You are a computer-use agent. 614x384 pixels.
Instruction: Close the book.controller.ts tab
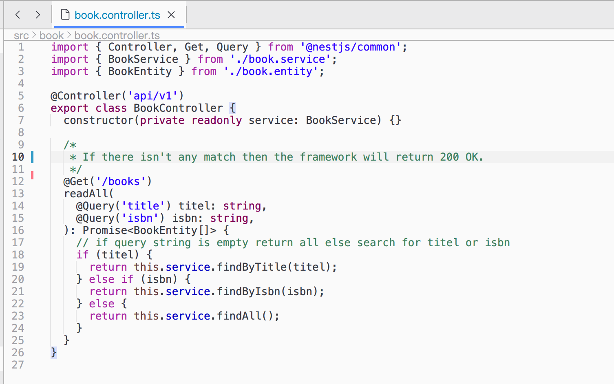[x=171, y=15]
